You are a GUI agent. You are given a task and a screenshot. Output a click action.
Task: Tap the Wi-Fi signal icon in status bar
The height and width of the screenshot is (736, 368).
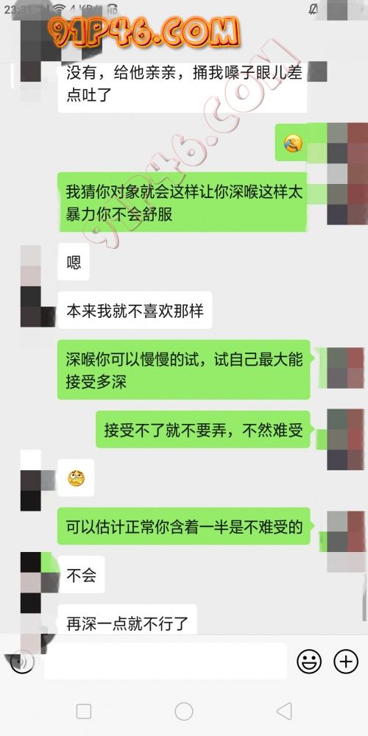pyautogui.click(x=59, y=8)
